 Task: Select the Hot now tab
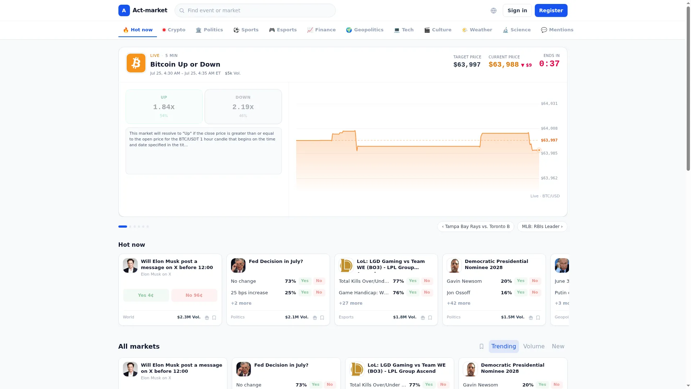(x=137, y=30)
